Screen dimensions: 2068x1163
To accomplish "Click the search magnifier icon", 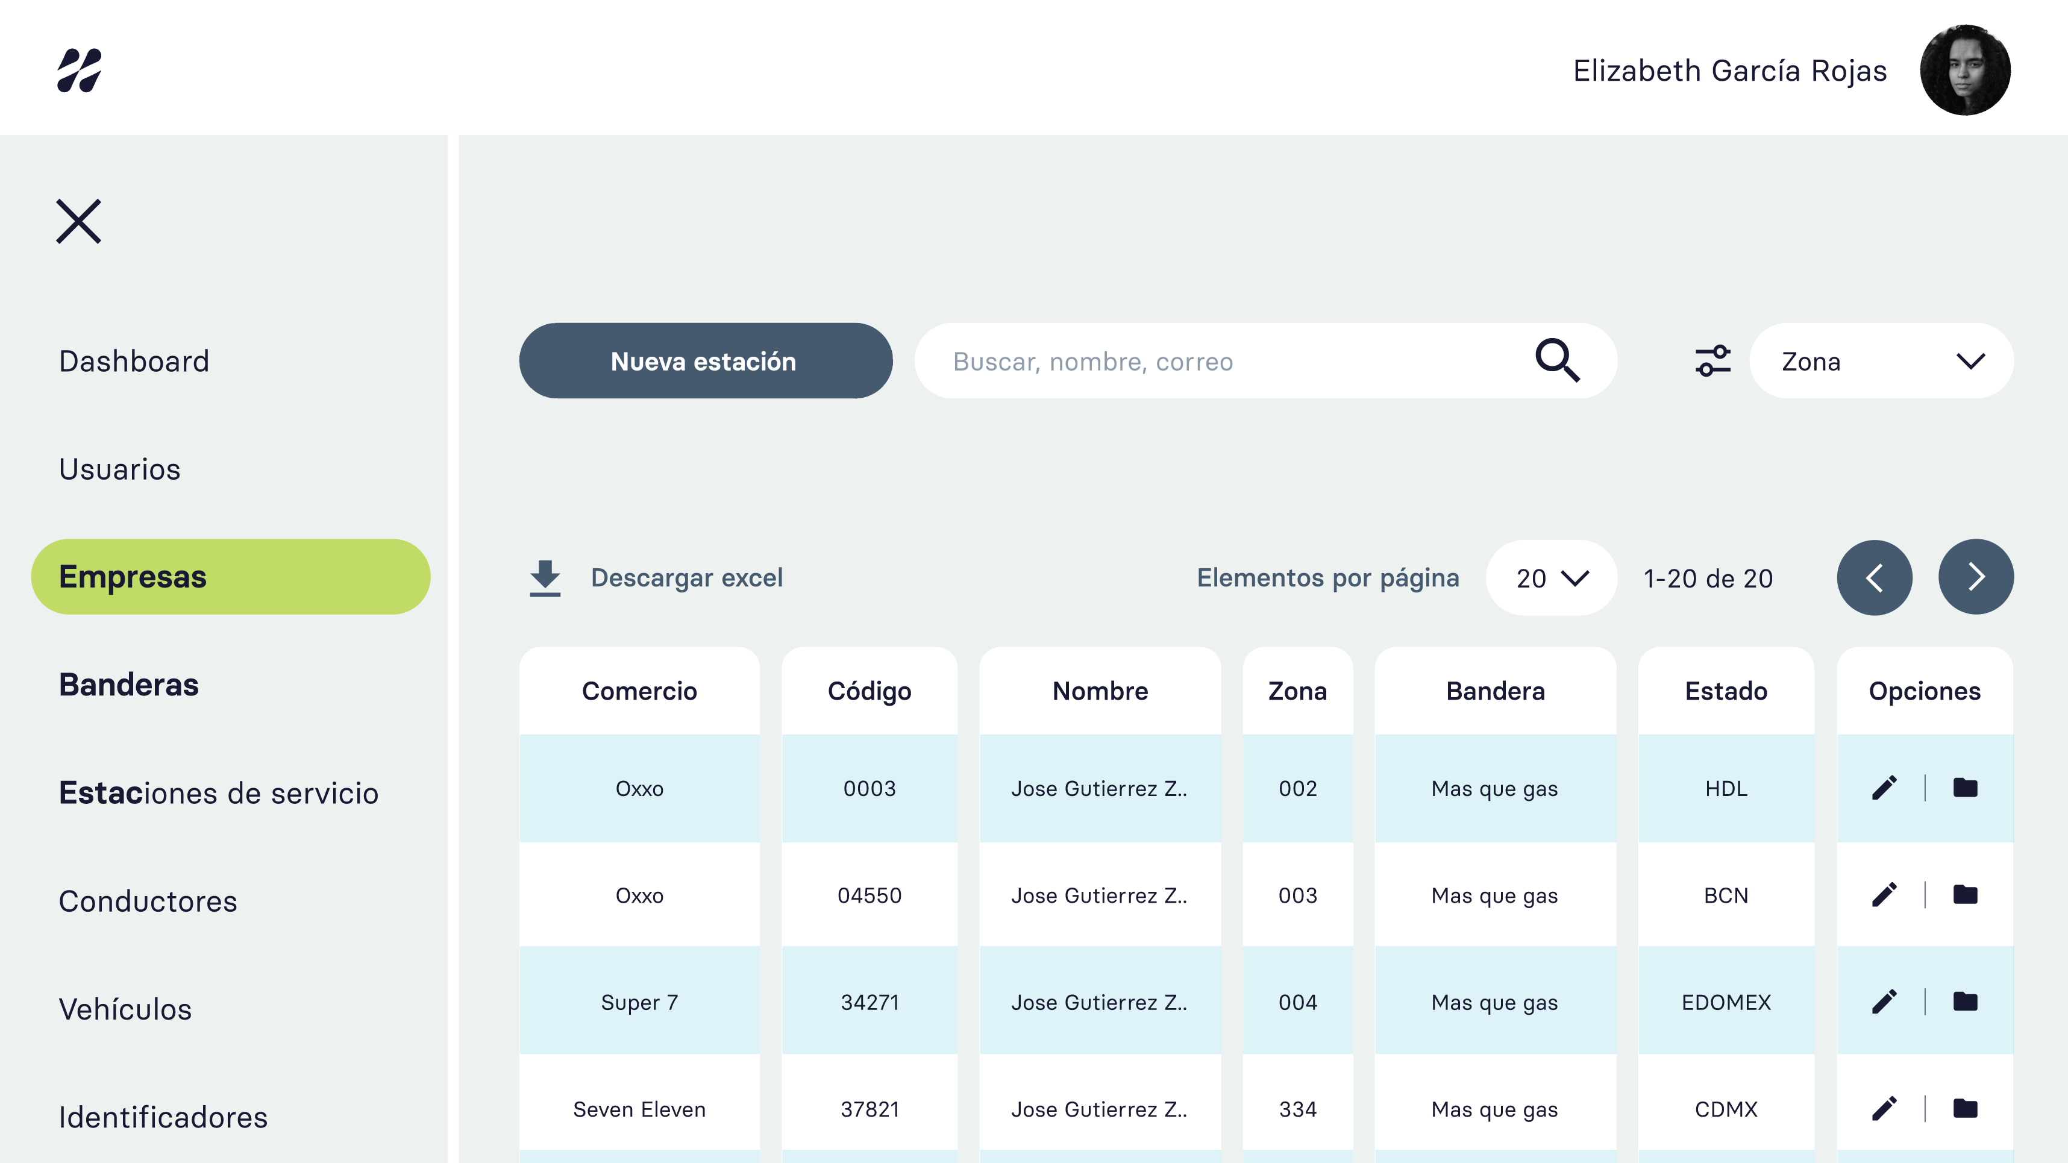I will pos(1558,360).
